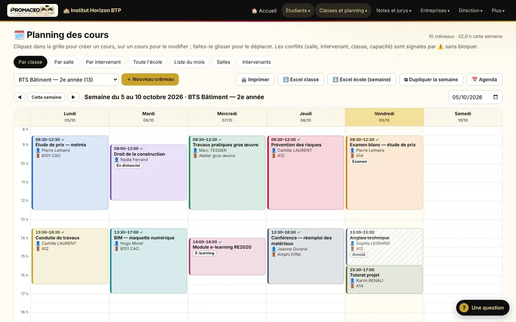Open the Direction dropdown menu
Screen dimensions: 516x322
pyautogui.click(x=470, y=10)
